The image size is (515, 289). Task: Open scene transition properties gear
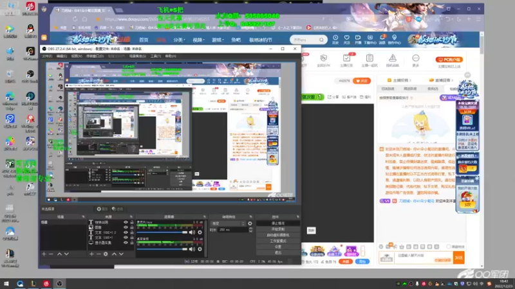[250, 223]
